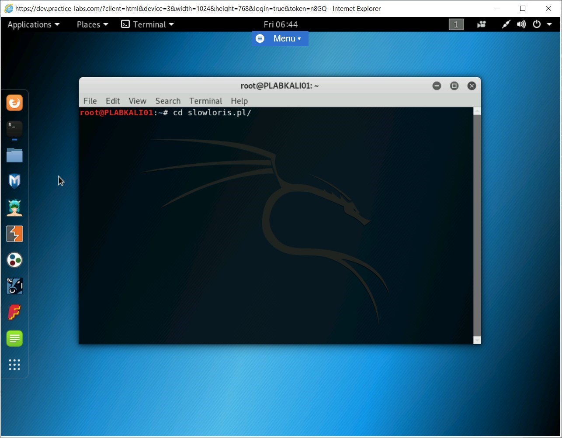Viewport: 562px width, 438px height.
Task: Click the Internet Explorer icon in title bar
Action: [8, 8]
